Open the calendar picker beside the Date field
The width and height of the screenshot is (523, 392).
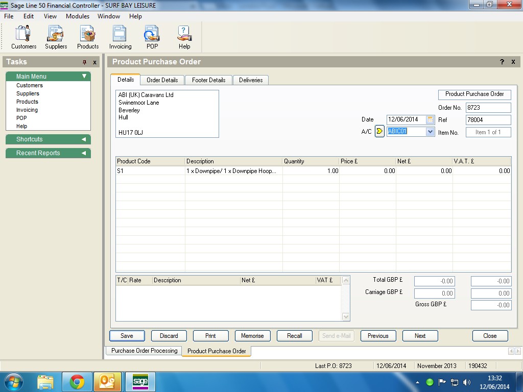tap(430, 119)
